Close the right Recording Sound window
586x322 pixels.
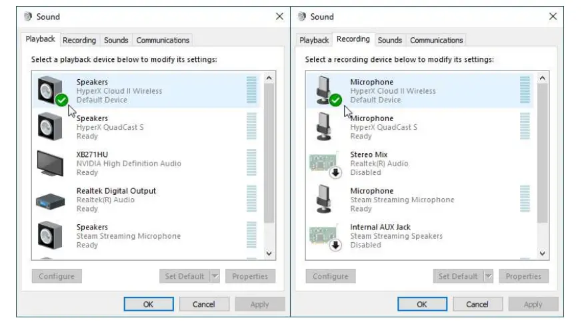click(553, 17)
